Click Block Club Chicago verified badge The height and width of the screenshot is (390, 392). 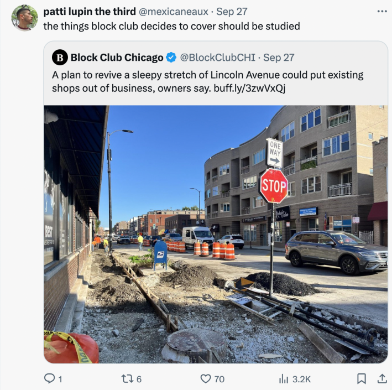coord(171,58)
